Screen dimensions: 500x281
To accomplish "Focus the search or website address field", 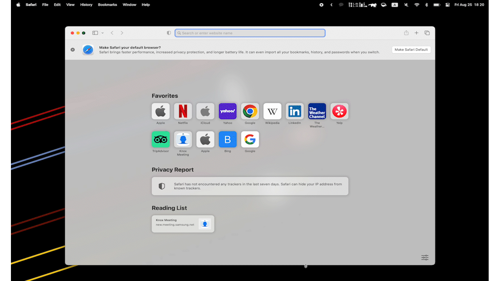I will 250,33.
